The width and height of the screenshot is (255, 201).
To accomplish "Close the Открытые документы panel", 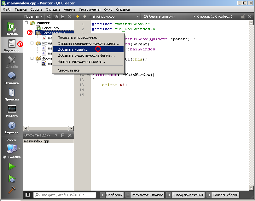I will pos(70,135).
